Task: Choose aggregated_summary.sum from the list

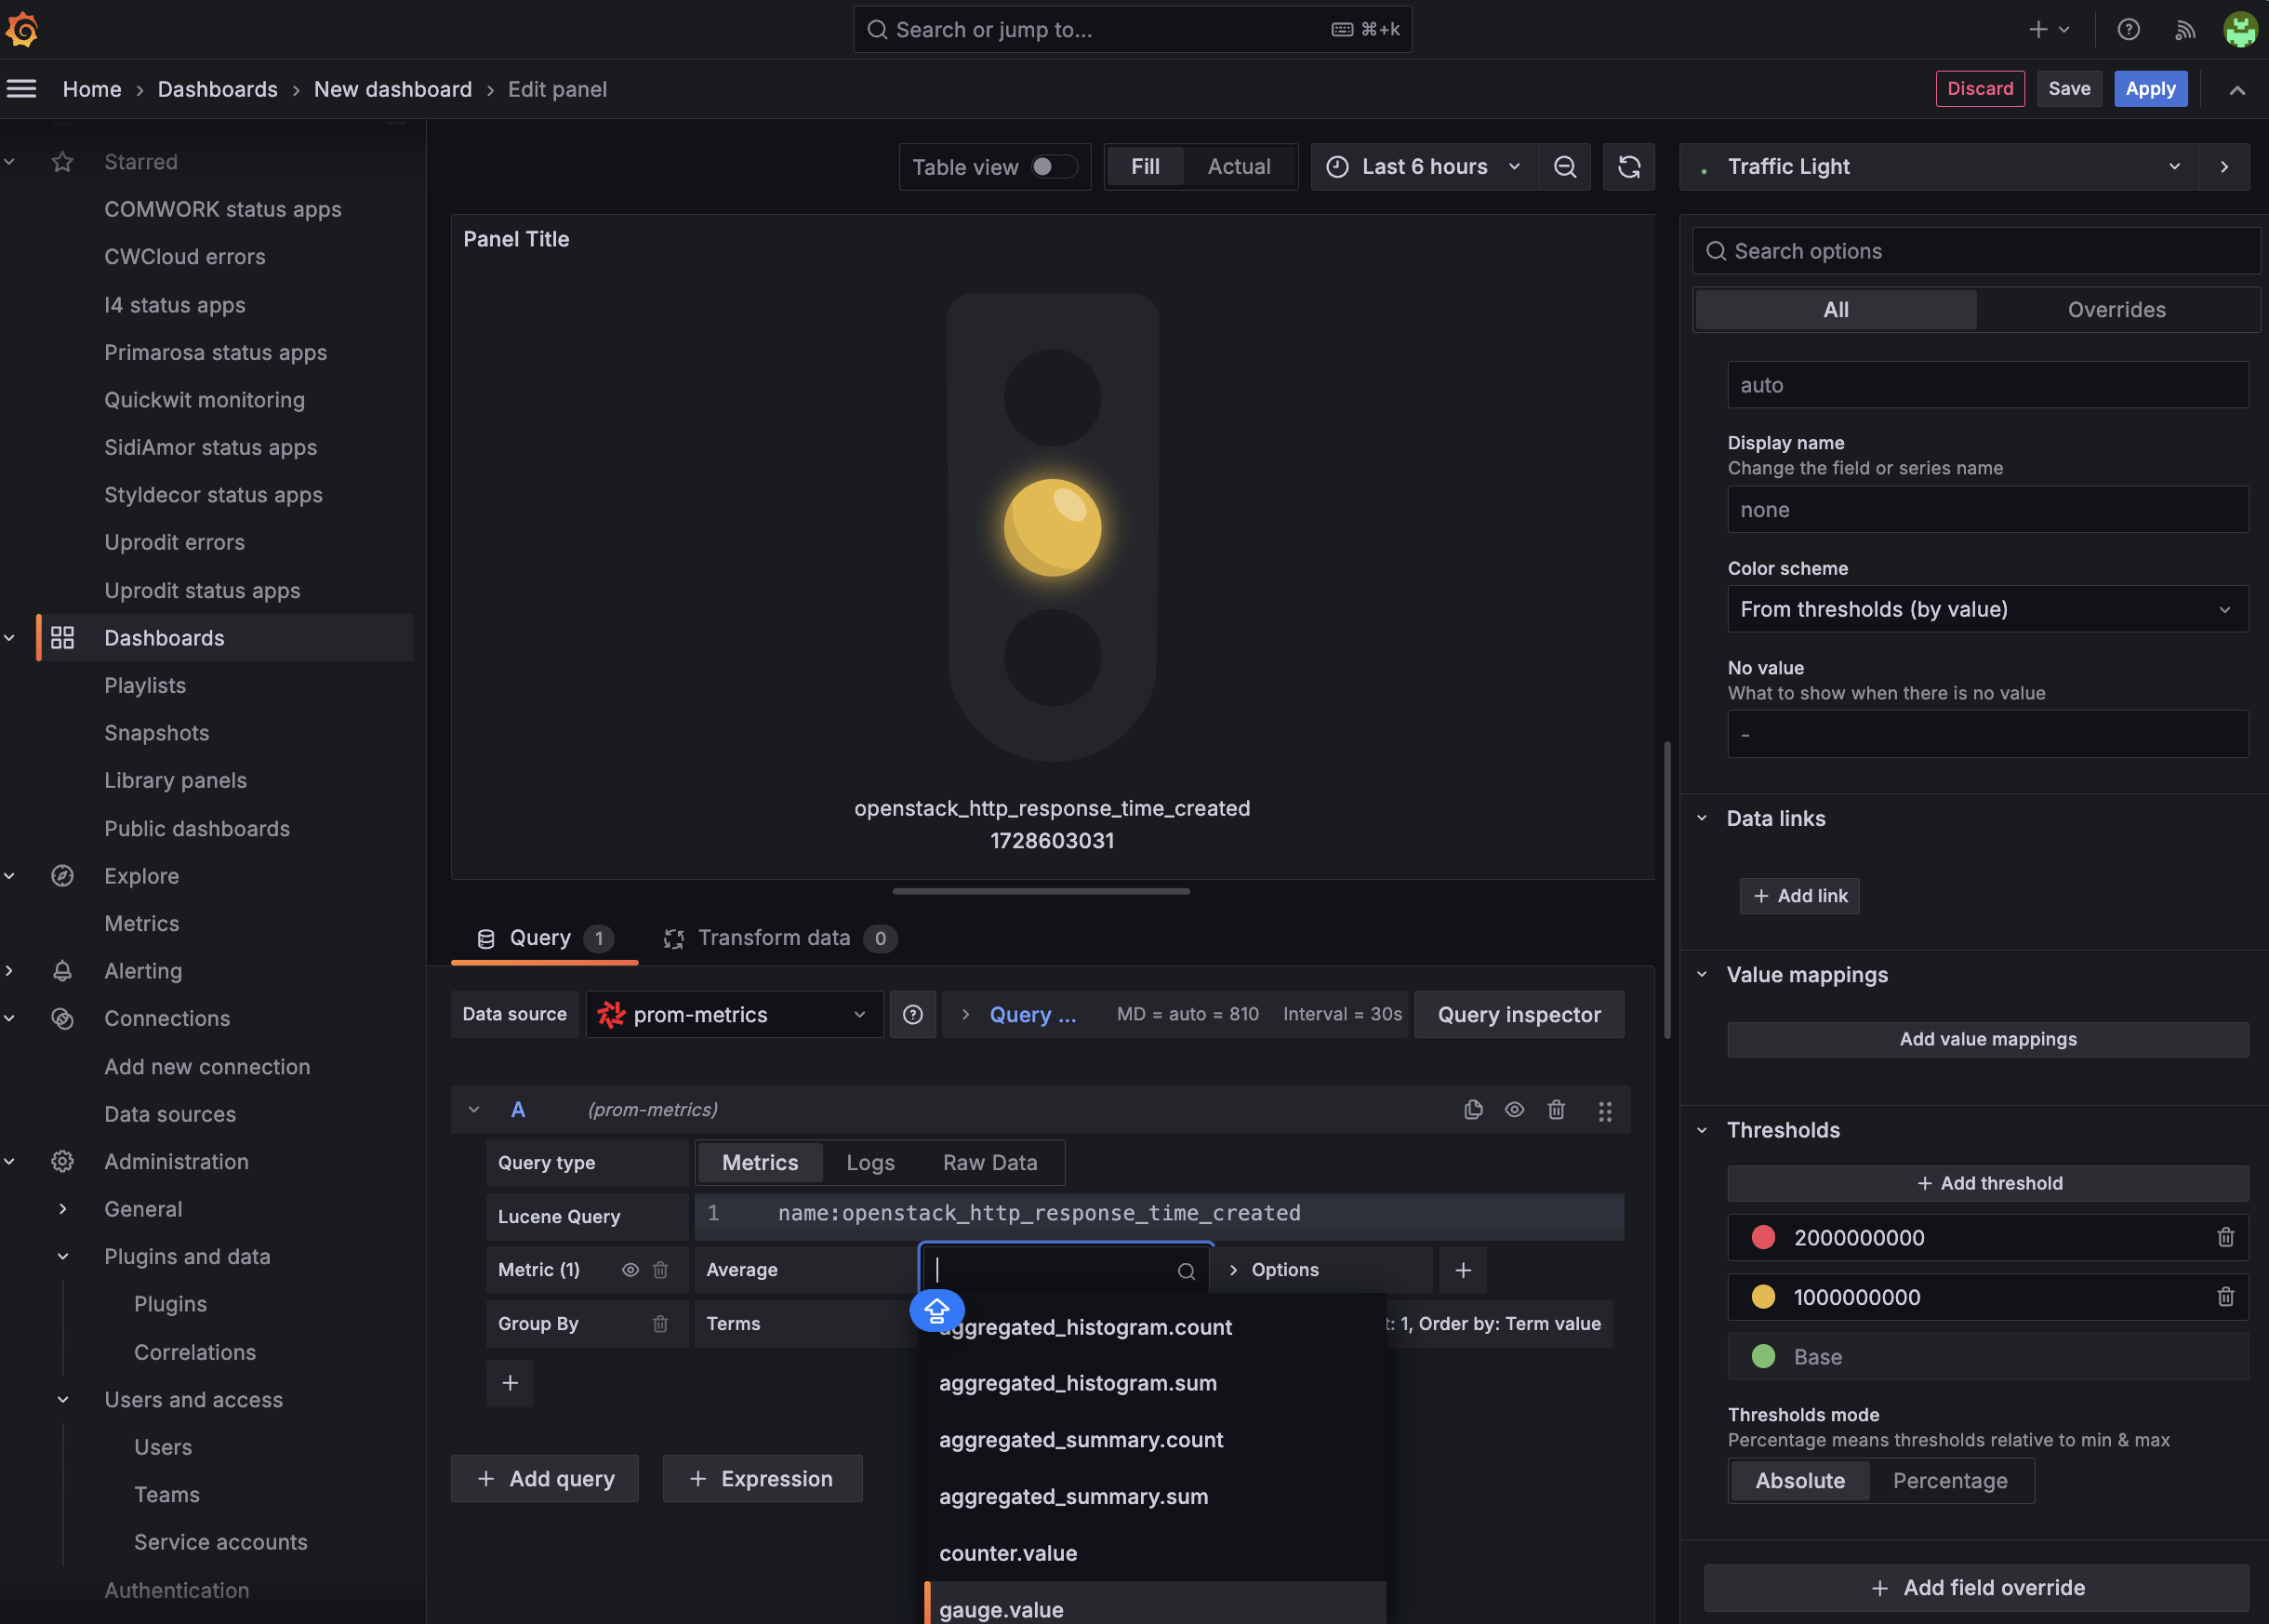Action: 1156,1497
